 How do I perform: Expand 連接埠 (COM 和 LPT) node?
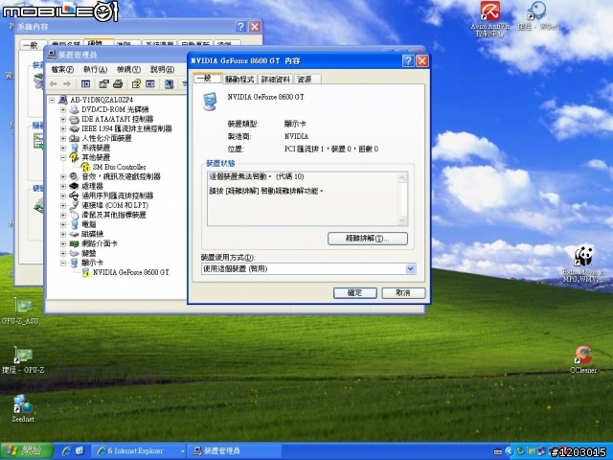(63, 205)
